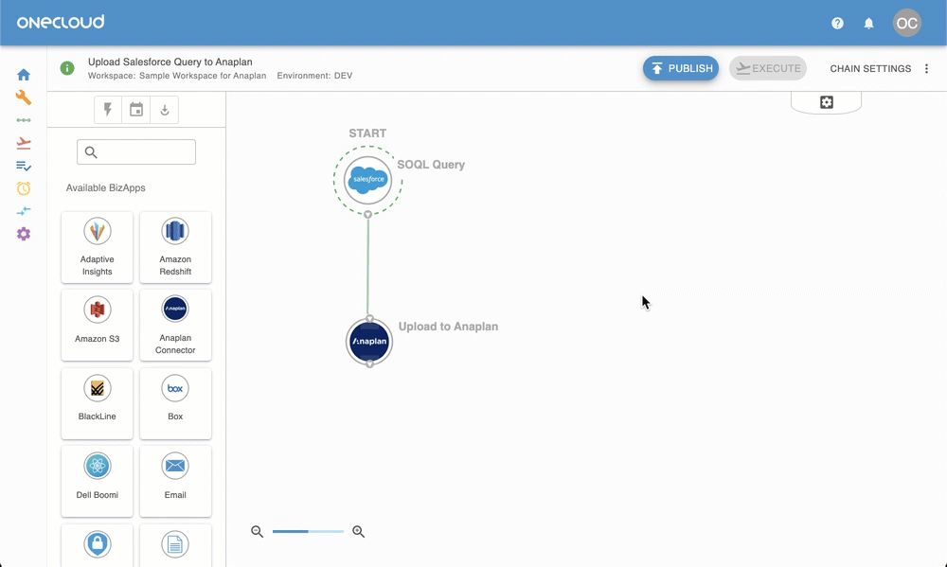Viewport: 947px width, 567px height.
Task: Select the Upload to Anaplan node
Action: (369, 341)
